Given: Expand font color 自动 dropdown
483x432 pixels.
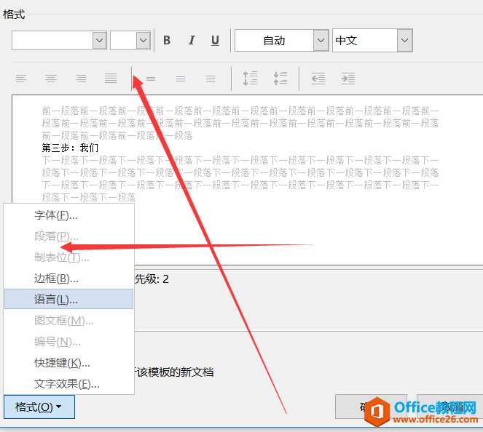Looking at the screenshot, I should click(x=321, y=40).
